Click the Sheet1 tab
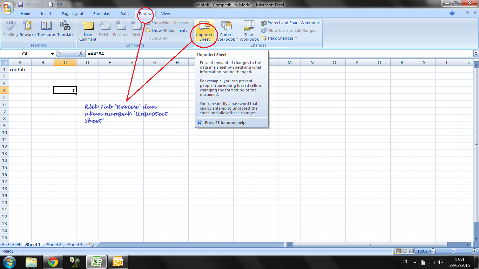 pyautogui.click(x=33, y=245)
